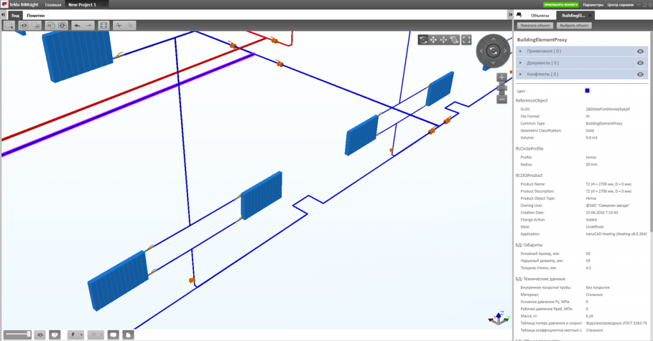Select the second pan/move mode icon

point(444,40)
